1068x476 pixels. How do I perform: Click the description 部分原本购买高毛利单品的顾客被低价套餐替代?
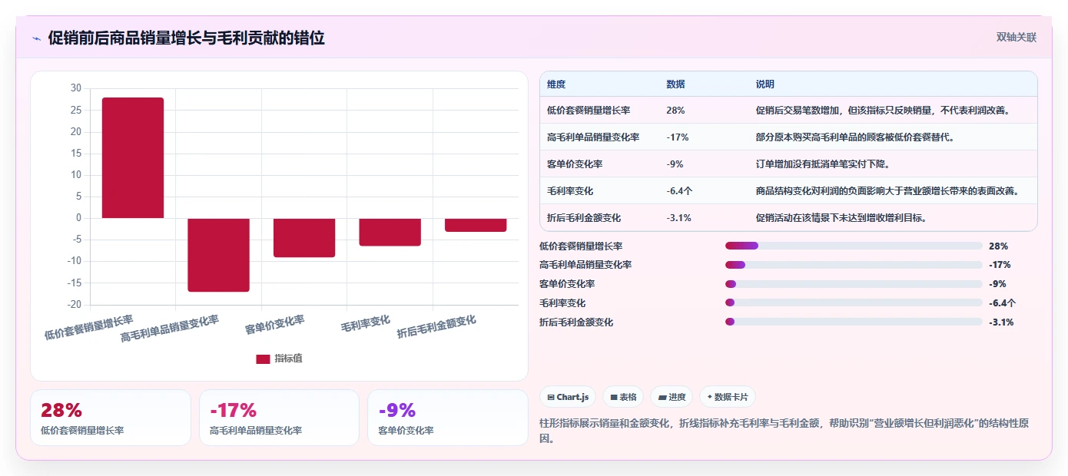click(x=857, y=137)
